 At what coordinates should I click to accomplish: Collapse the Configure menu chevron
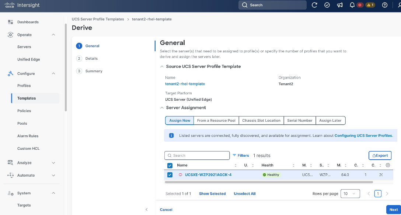point(53,74)
